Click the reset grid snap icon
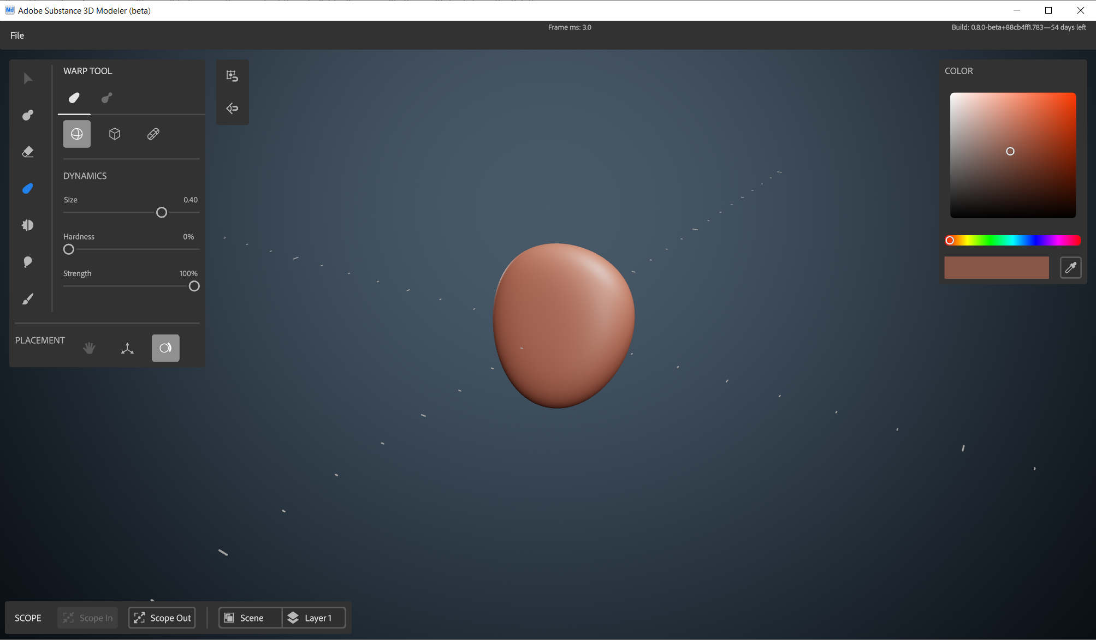Screen dimensions: 1096x640 coord(232,76)
